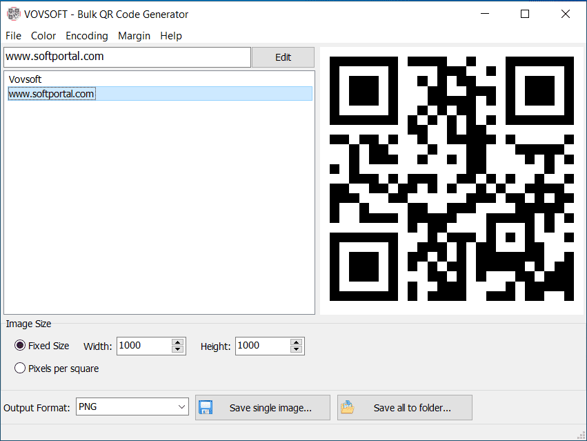Decrease Width with the down arrow

coord(178,350)
